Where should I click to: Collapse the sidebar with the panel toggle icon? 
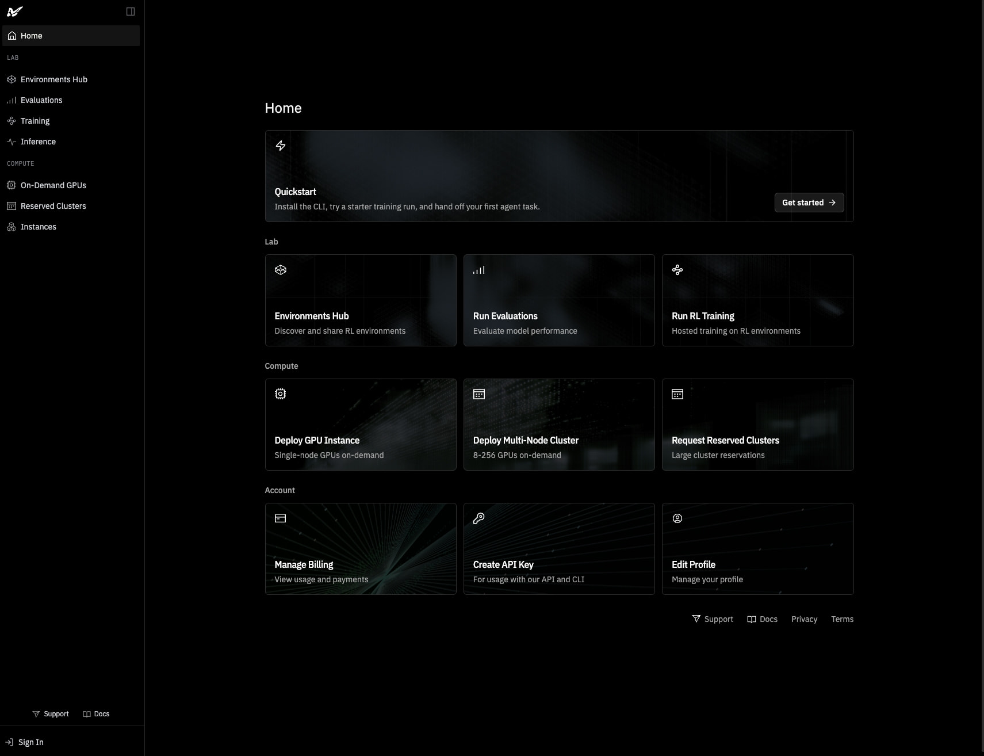coord(131,12)
